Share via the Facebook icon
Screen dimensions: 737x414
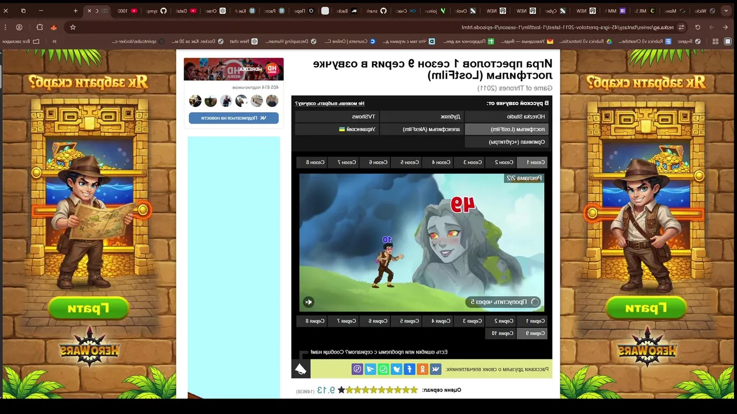coord(409,369)
